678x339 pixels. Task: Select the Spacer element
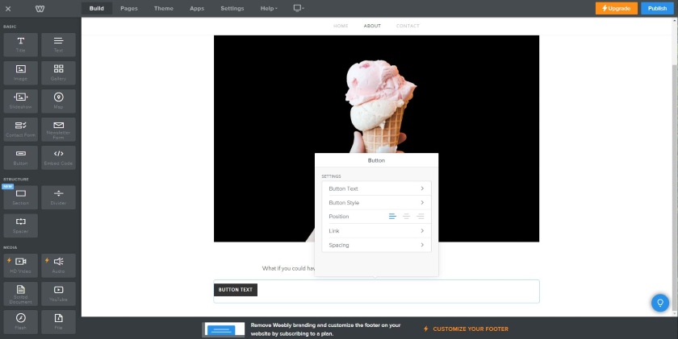pyautogui.click(x=20, y=225)
